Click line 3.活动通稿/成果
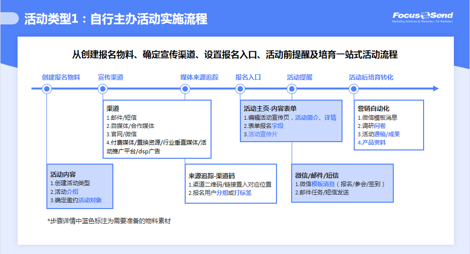The image size is (470, 254). (379, 134)
